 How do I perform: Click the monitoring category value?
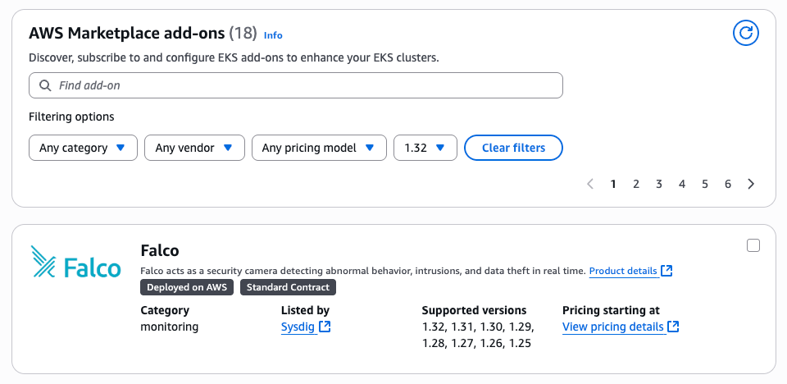click(x=169, y=327)
